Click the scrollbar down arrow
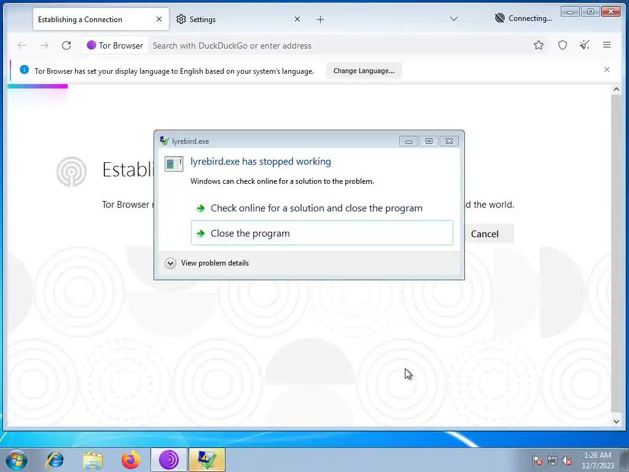 tap(616, 422)
